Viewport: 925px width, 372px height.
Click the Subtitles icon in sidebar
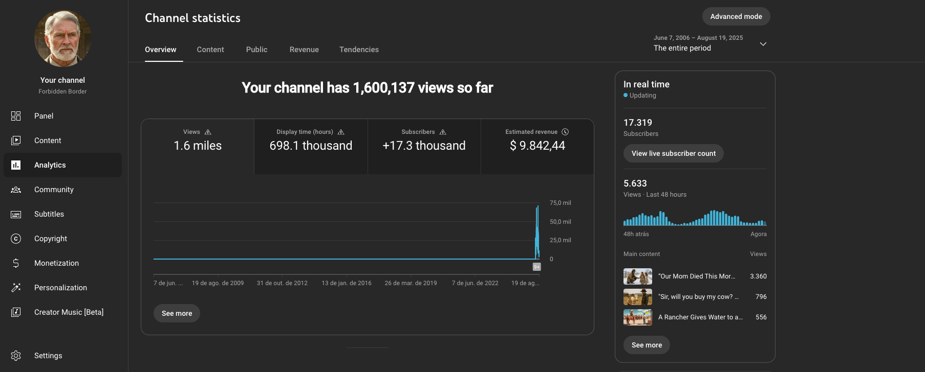point(16,214)
